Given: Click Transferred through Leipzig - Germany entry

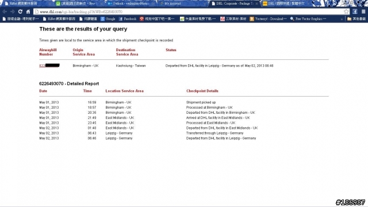Looking at the screenshot, I should coord(214,133).
